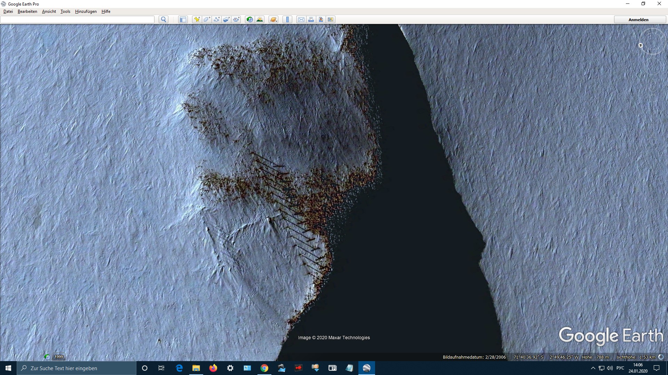Click the search input field
This screenshot has width=668, height=375.
point(77,19)
